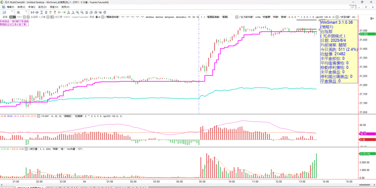Click the red-green figures toolbar icon
376x188 pixels.
click(18, 12)
